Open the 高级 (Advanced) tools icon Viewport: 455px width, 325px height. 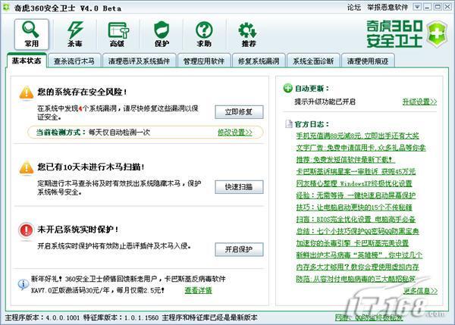click(x=117, y=34)
